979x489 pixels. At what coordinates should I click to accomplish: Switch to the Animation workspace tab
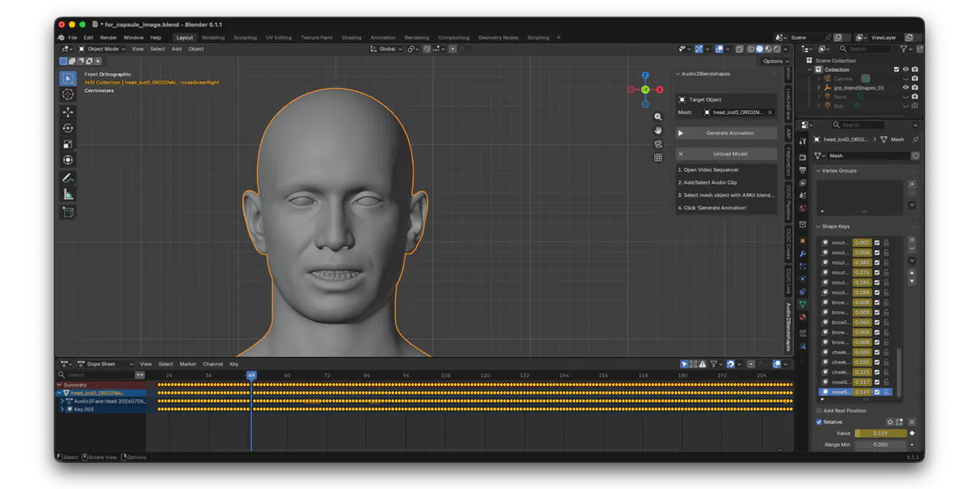tap(383, 37)
